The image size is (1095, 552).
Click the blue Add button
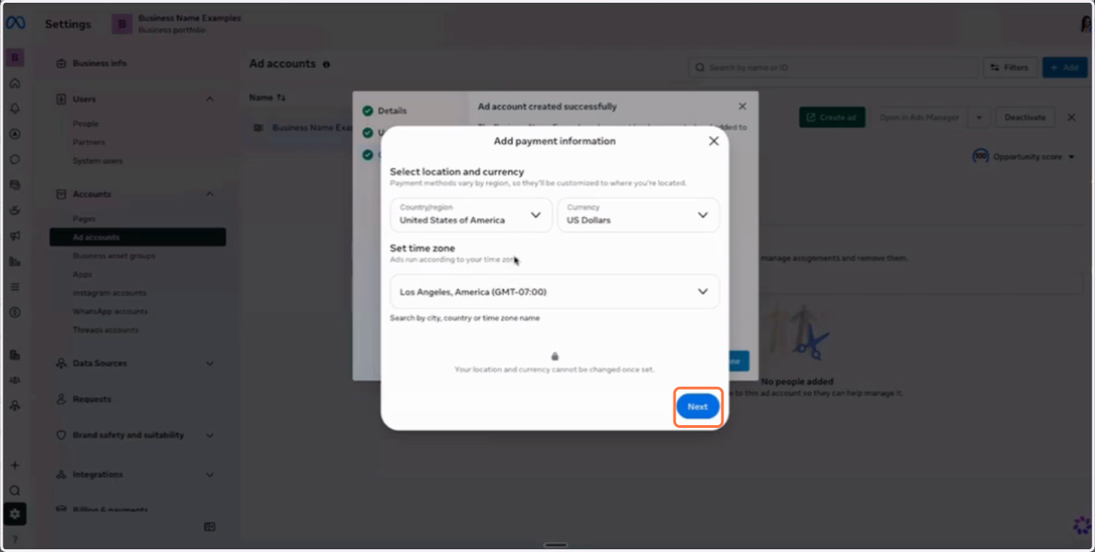[1064, 68]
